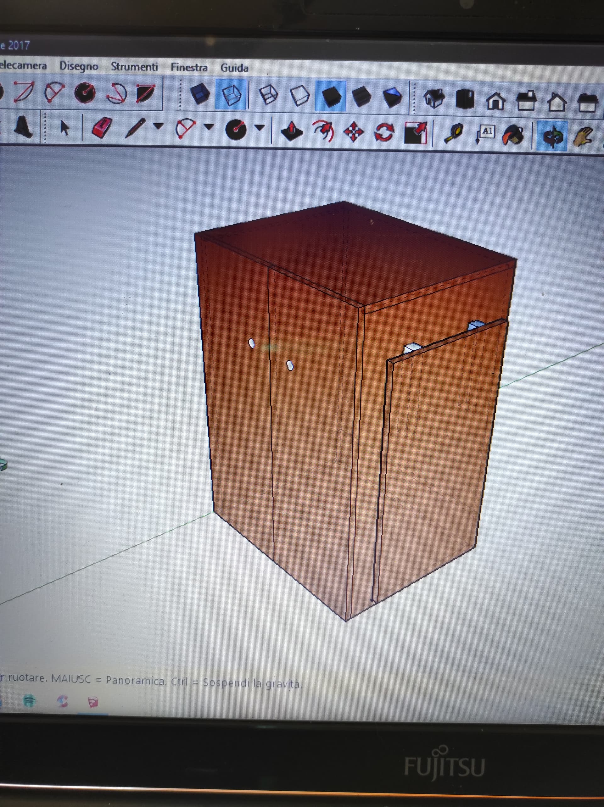Switch to Shaded face style
This screenshot has width=604, height=807.
click(x=331, y=97)
